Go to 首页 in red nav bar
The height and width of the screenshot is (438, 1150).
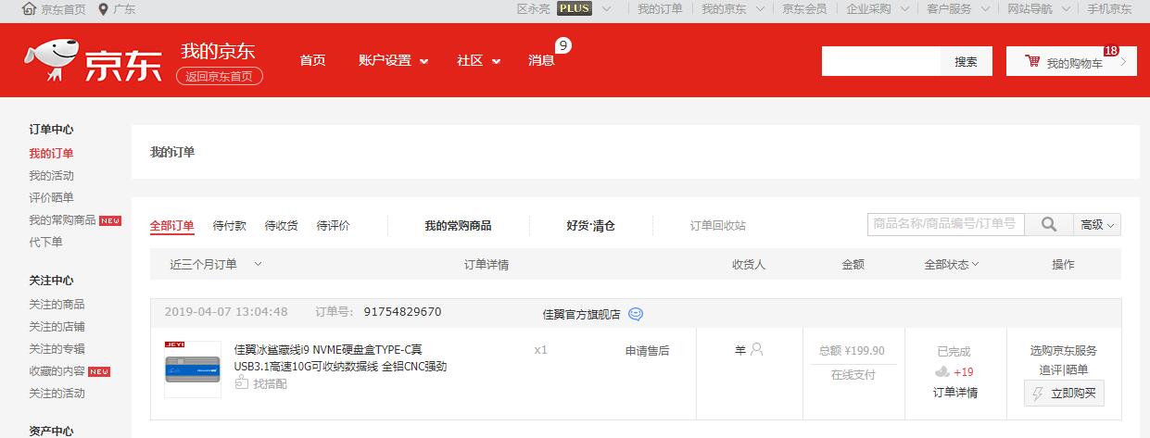click(312, 60)
